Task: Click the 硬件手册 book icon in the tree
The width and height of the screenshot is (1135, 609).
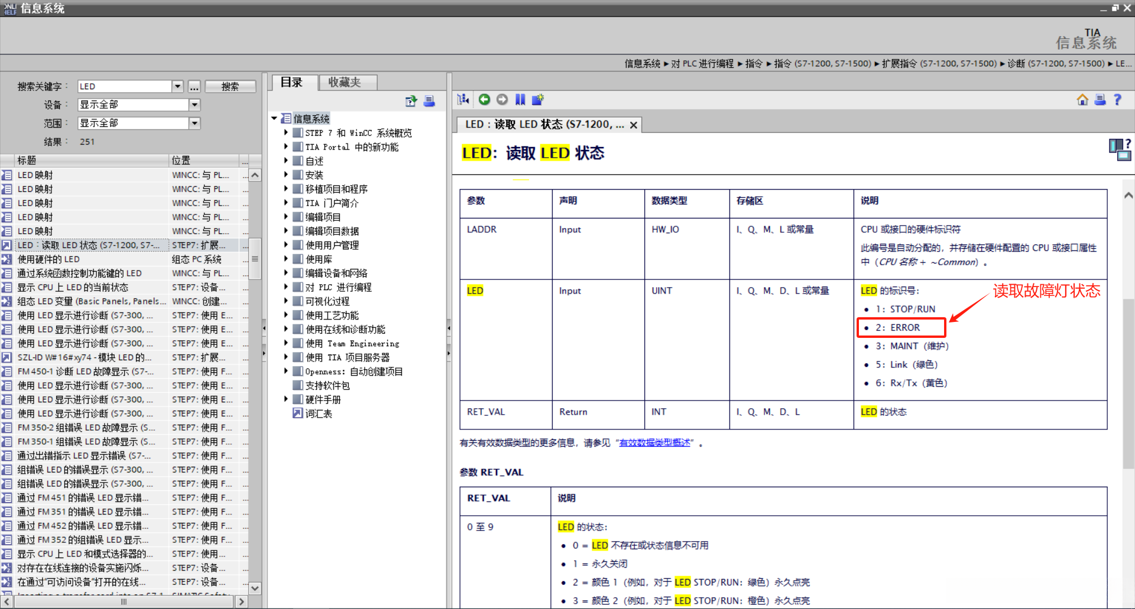Action: (298, 400)
